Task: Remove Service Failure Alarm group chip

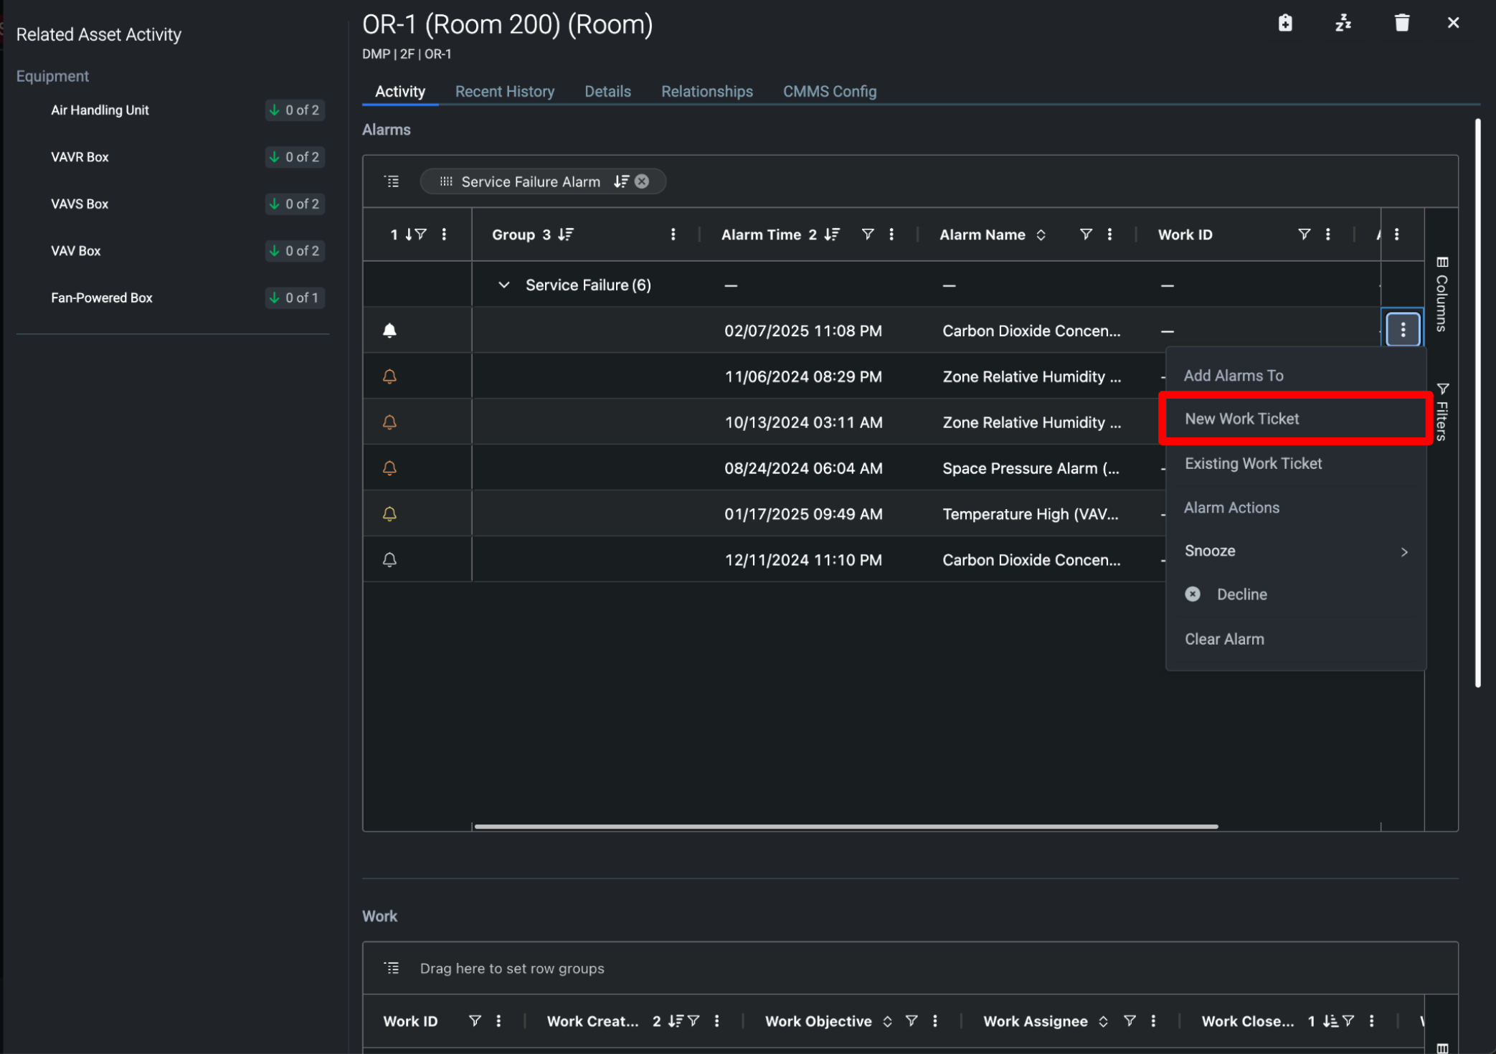Action: 642,181
